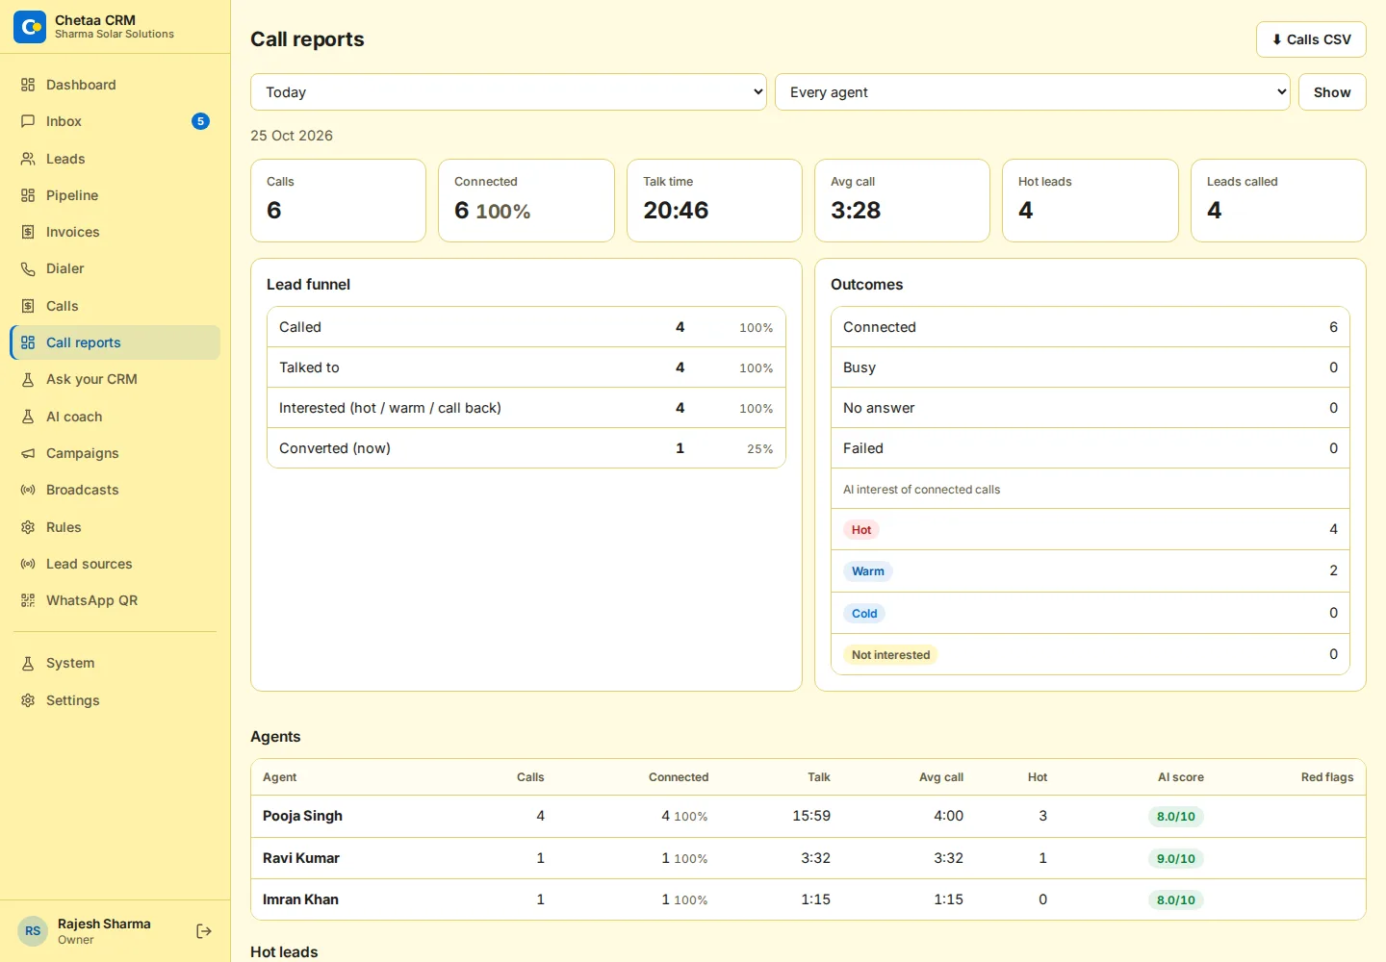Click the Invoices receipt icon
The height and width of the screenshot is (962, 1386).
[x=28, y=232]
